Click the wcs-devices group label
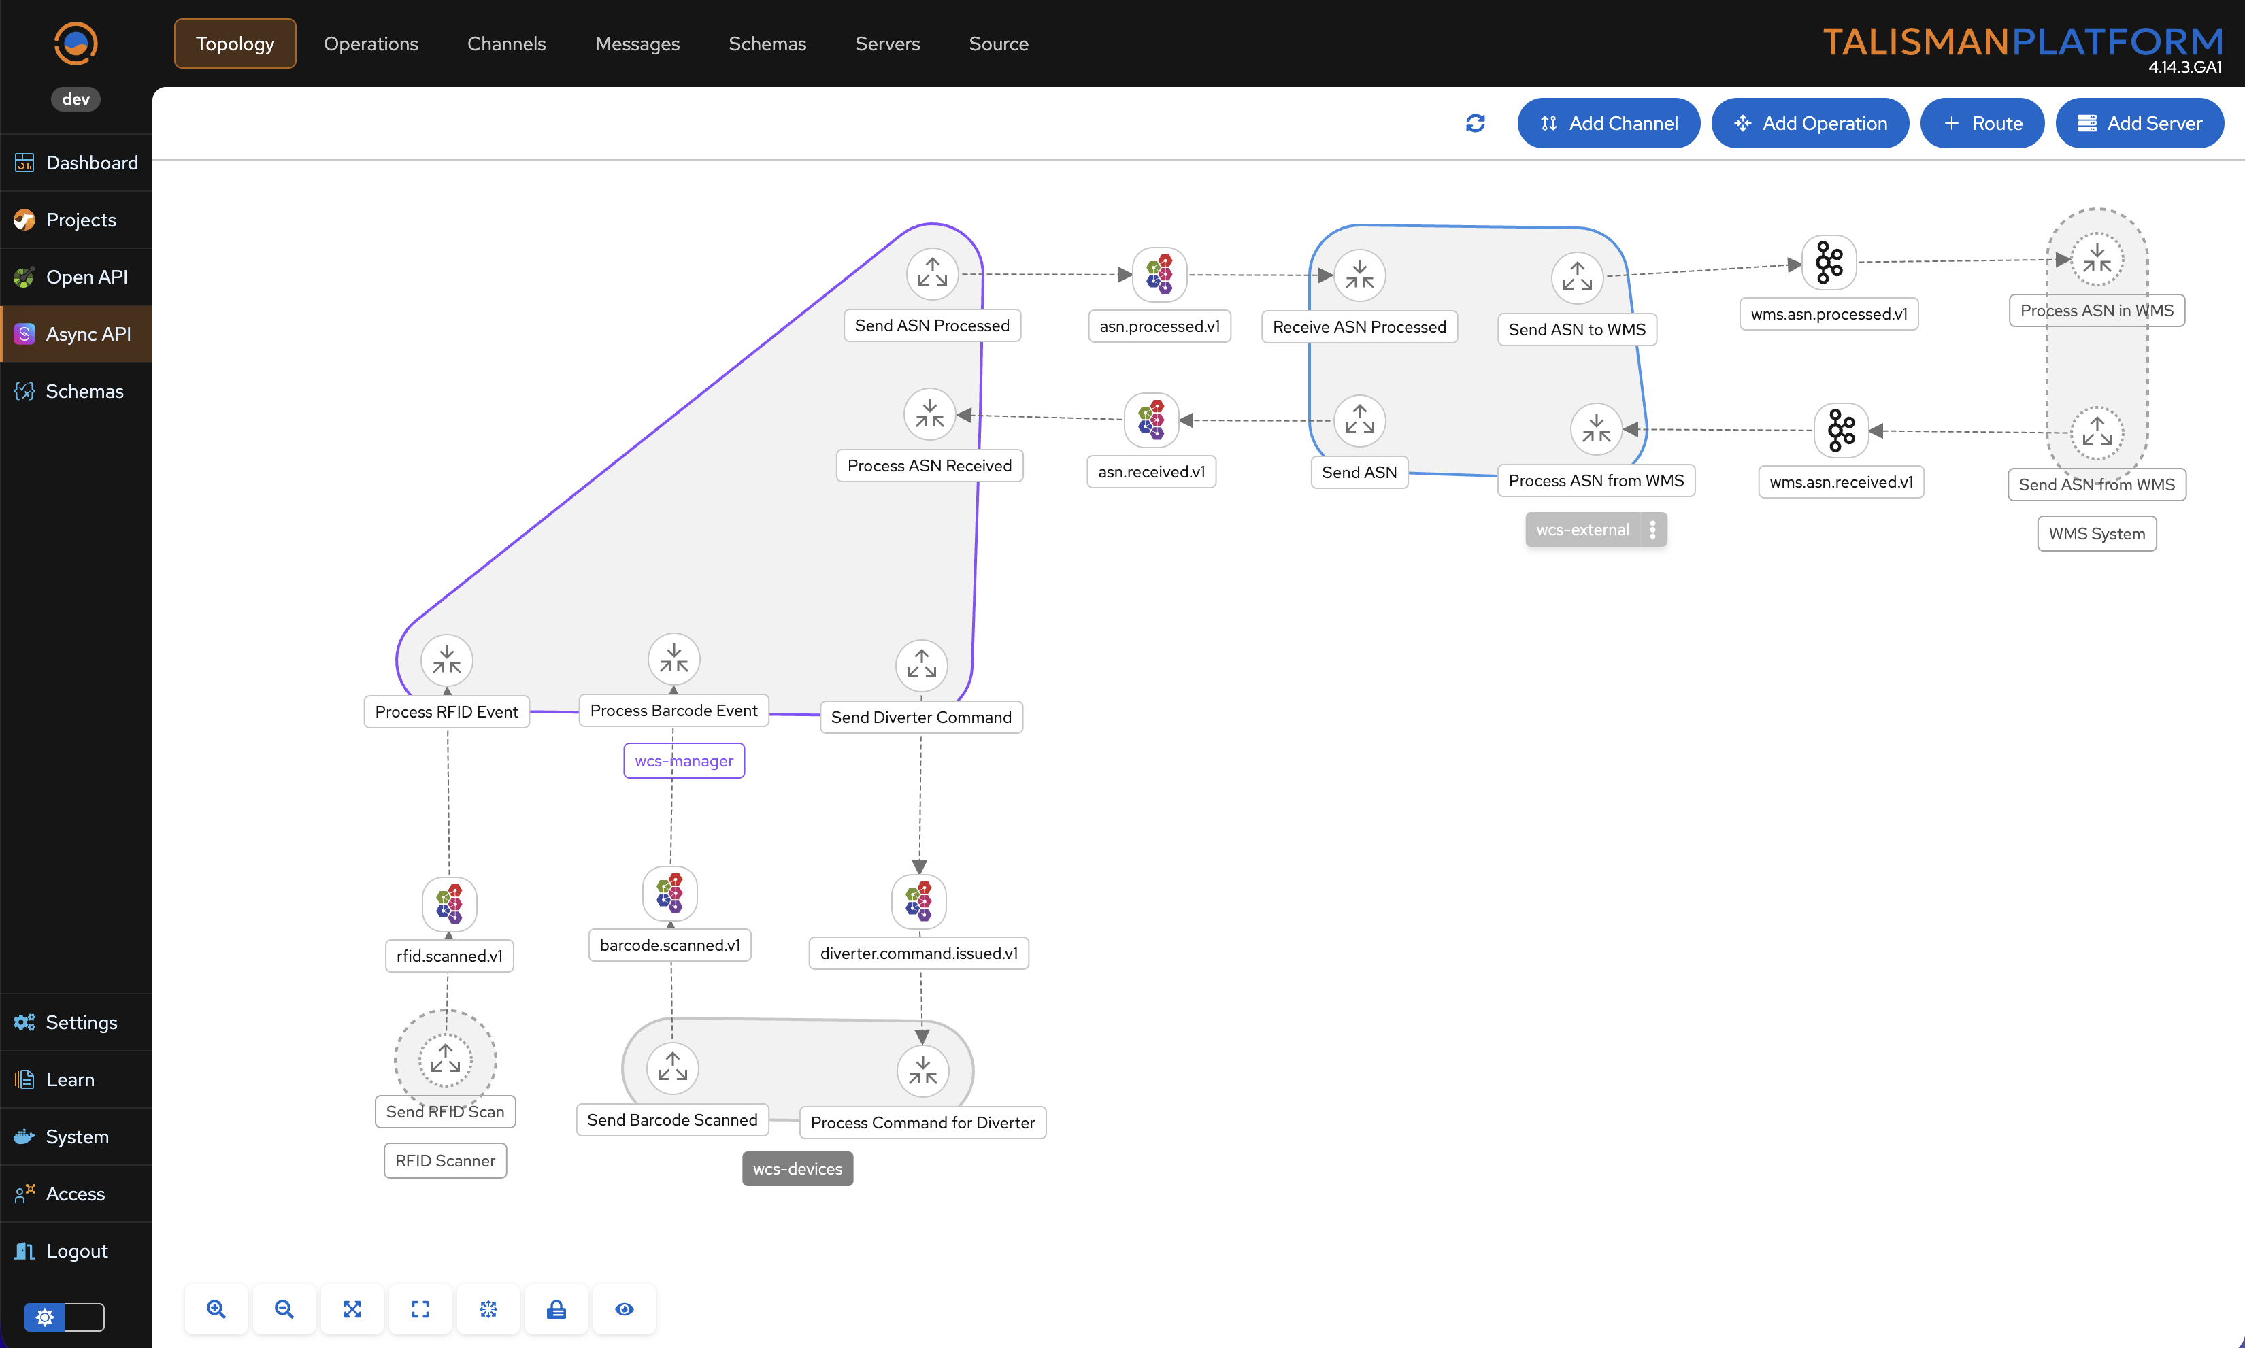The height and width of the screenshot is (1348, 2245). (797, 1169)
